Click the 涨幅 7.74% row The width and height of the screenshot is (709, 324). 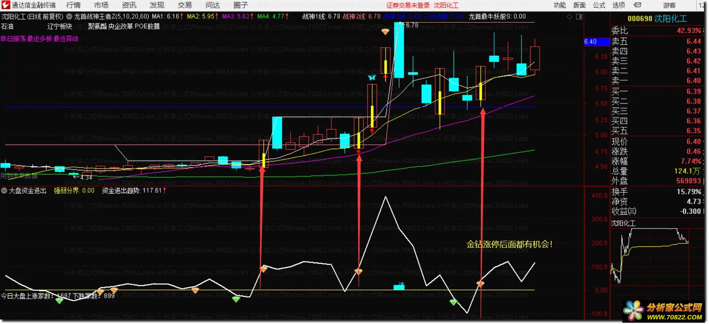pyautogui.click(x=657, y=161)
